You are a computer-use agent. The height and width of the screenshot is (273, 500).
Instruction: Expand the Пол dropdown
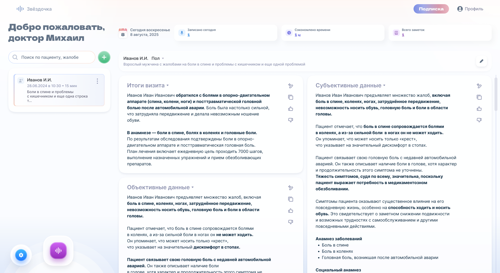[158, 58]
